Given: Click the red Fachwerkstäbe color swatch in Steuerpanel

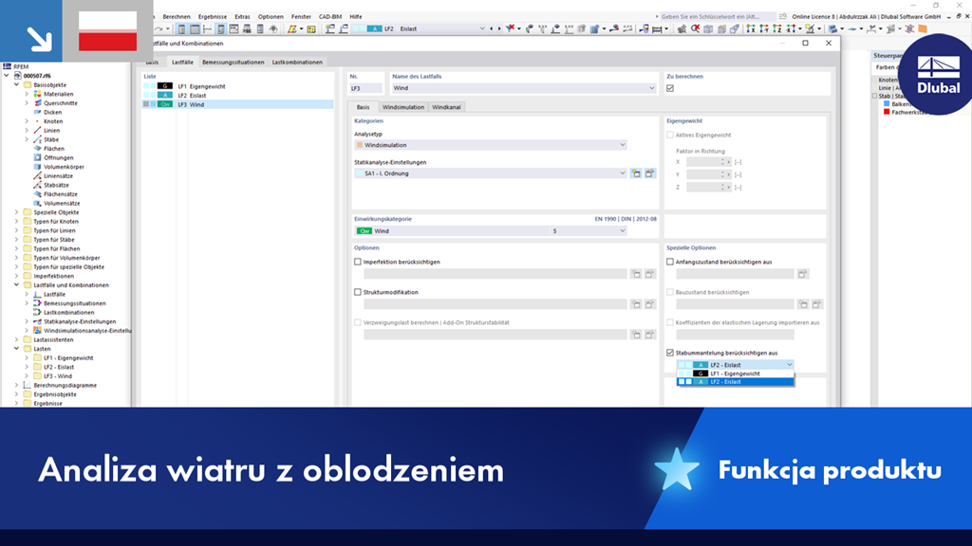Looking at the screenshot, I should [886, 112].
